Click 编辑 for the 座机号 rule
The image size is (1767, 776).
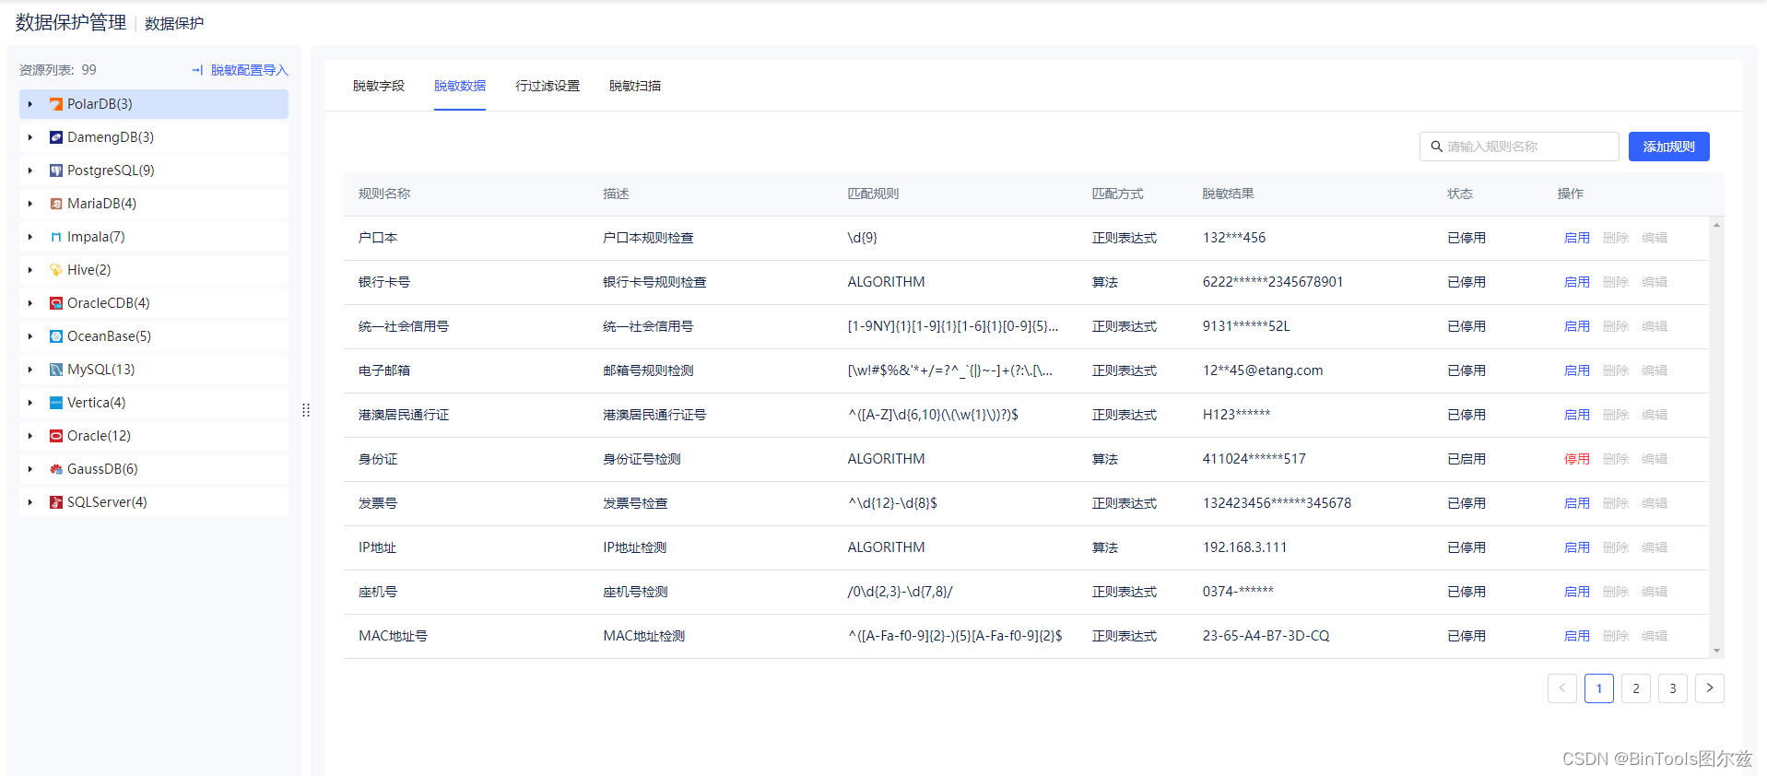coord(1655,592)
